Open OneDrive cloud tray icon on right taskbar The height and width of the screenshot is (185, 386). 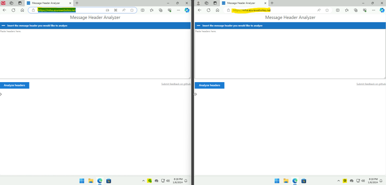pos(352,181)
